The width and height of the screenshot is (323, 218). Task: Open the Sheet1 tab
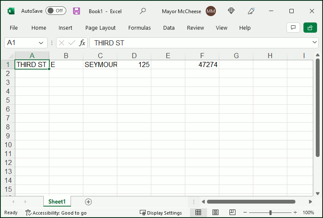click(x=57, y=202)
